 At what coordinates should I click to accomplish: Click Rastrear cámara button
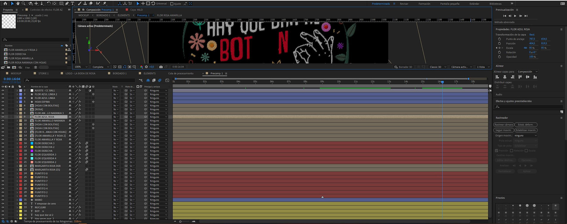[x=504, y=125]
